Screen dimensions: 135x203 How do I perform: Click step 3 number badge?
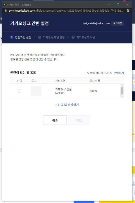coord(73,37)
